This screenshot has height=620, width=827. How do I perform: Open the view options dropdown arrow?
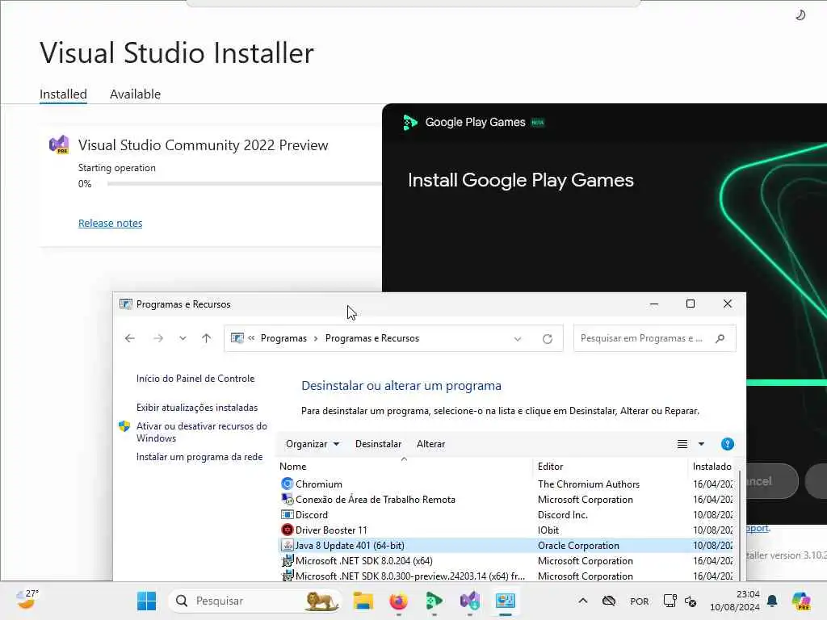click(x=701, y=444)
